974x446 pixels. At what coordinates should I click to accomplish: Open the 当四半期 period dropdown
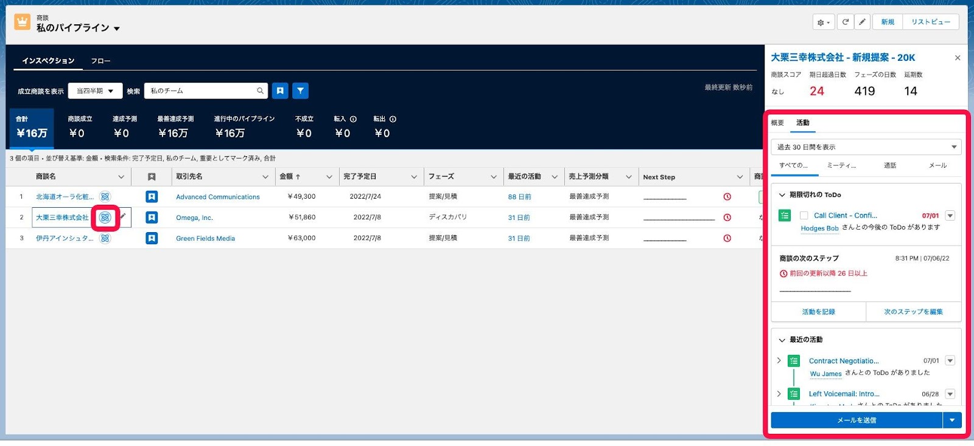pos(96,91)
